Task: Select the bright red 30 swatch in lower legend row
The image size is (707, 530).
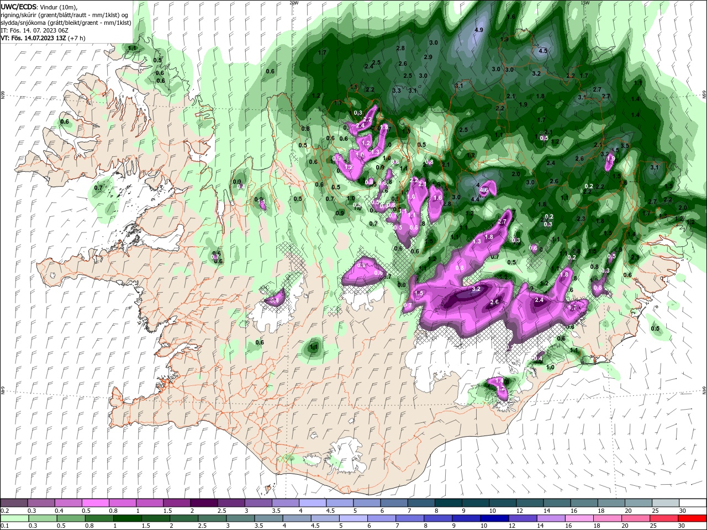Action: click(x=693, y=518)
